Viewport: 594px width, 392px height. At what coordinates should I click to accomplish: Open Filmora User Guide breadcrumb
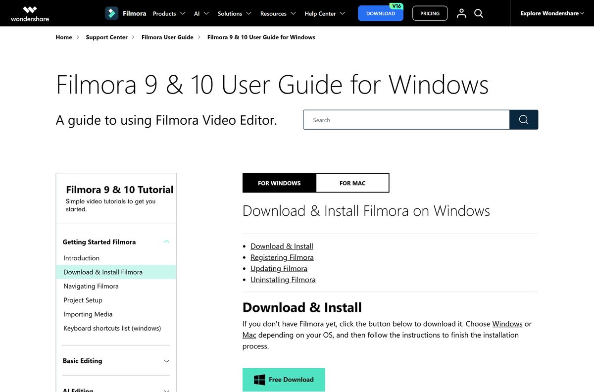(x=167, y=37)
